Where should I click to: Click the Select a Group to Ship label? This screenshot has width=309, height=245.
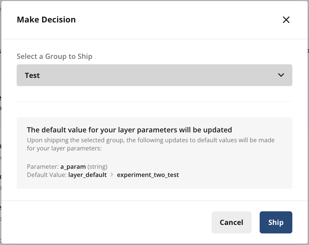(54, 56)
